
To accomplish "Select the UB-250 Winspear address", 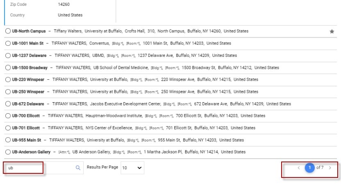I will point(8,92).
